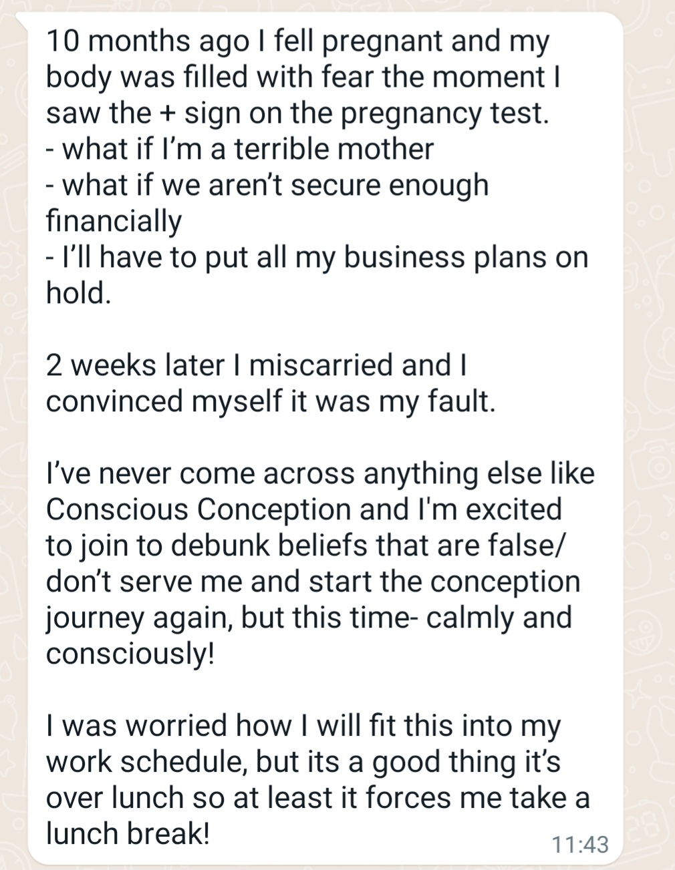Click the "to join to debunk beliefs" line

pyautogui.click(x=305, y=546)
